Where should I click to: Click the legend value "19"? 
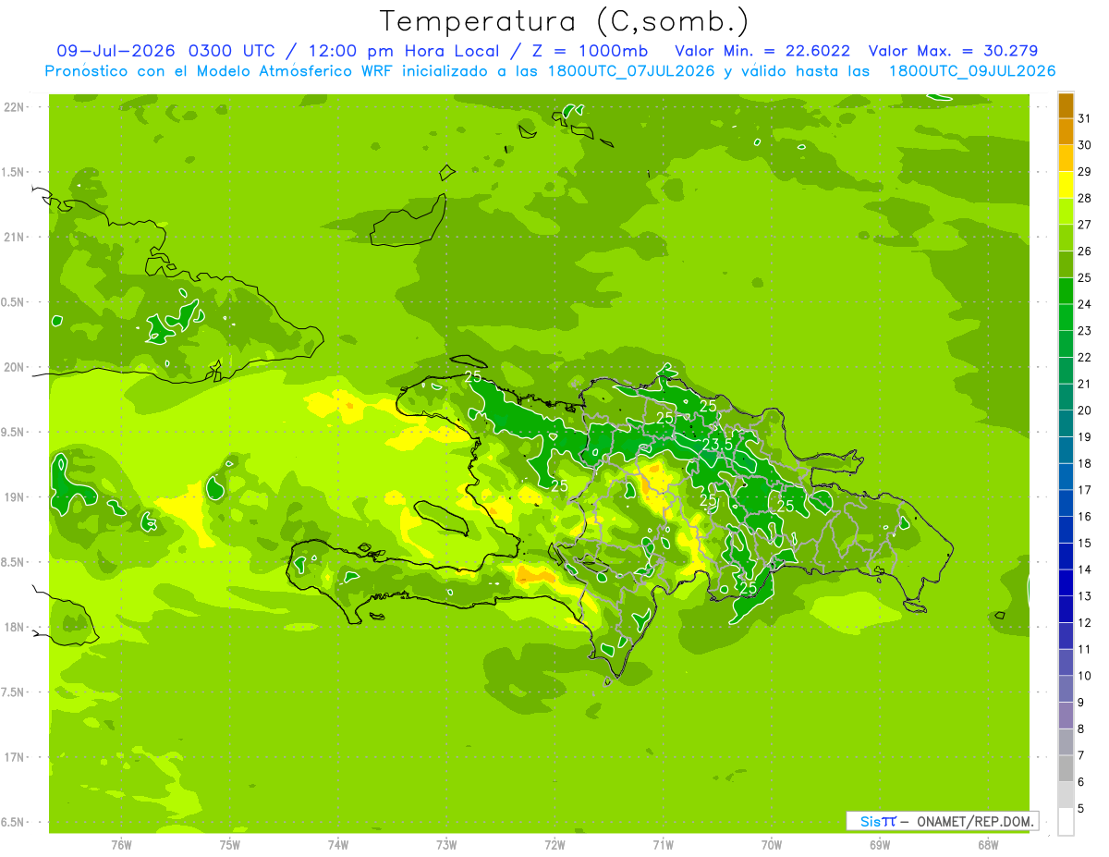pos(1085,437)
